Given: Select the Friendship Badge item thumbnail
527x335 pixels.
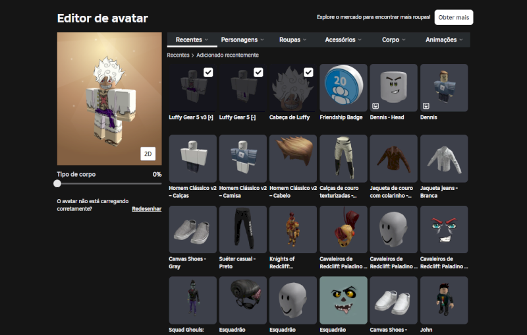Looking at the screenshot, I should (343, 88).
